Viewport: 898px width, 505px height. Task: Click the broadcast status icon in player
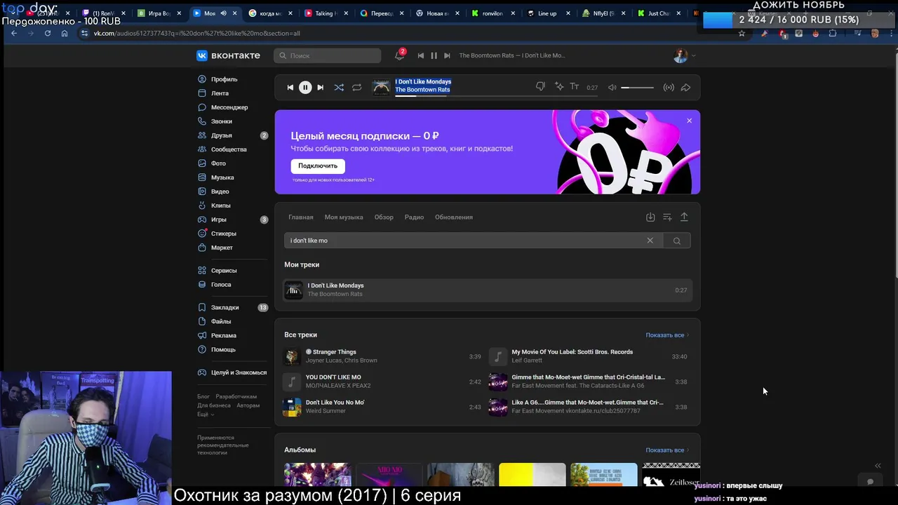(x=669, y=87)
